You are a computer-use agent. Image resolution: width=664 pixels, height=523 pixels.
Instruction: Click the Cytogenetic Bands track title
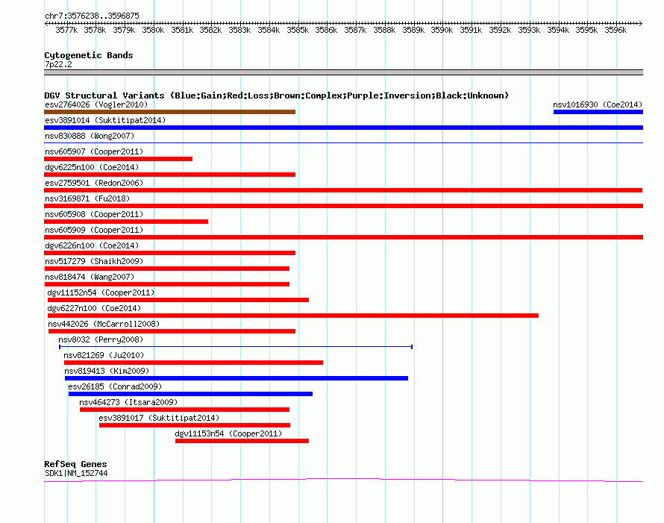(x=89, y=55)
